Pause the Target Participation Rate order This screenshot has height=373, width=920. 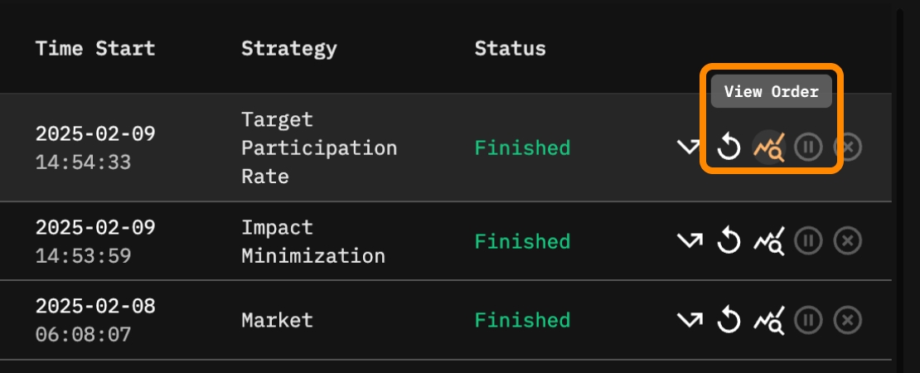808,148
